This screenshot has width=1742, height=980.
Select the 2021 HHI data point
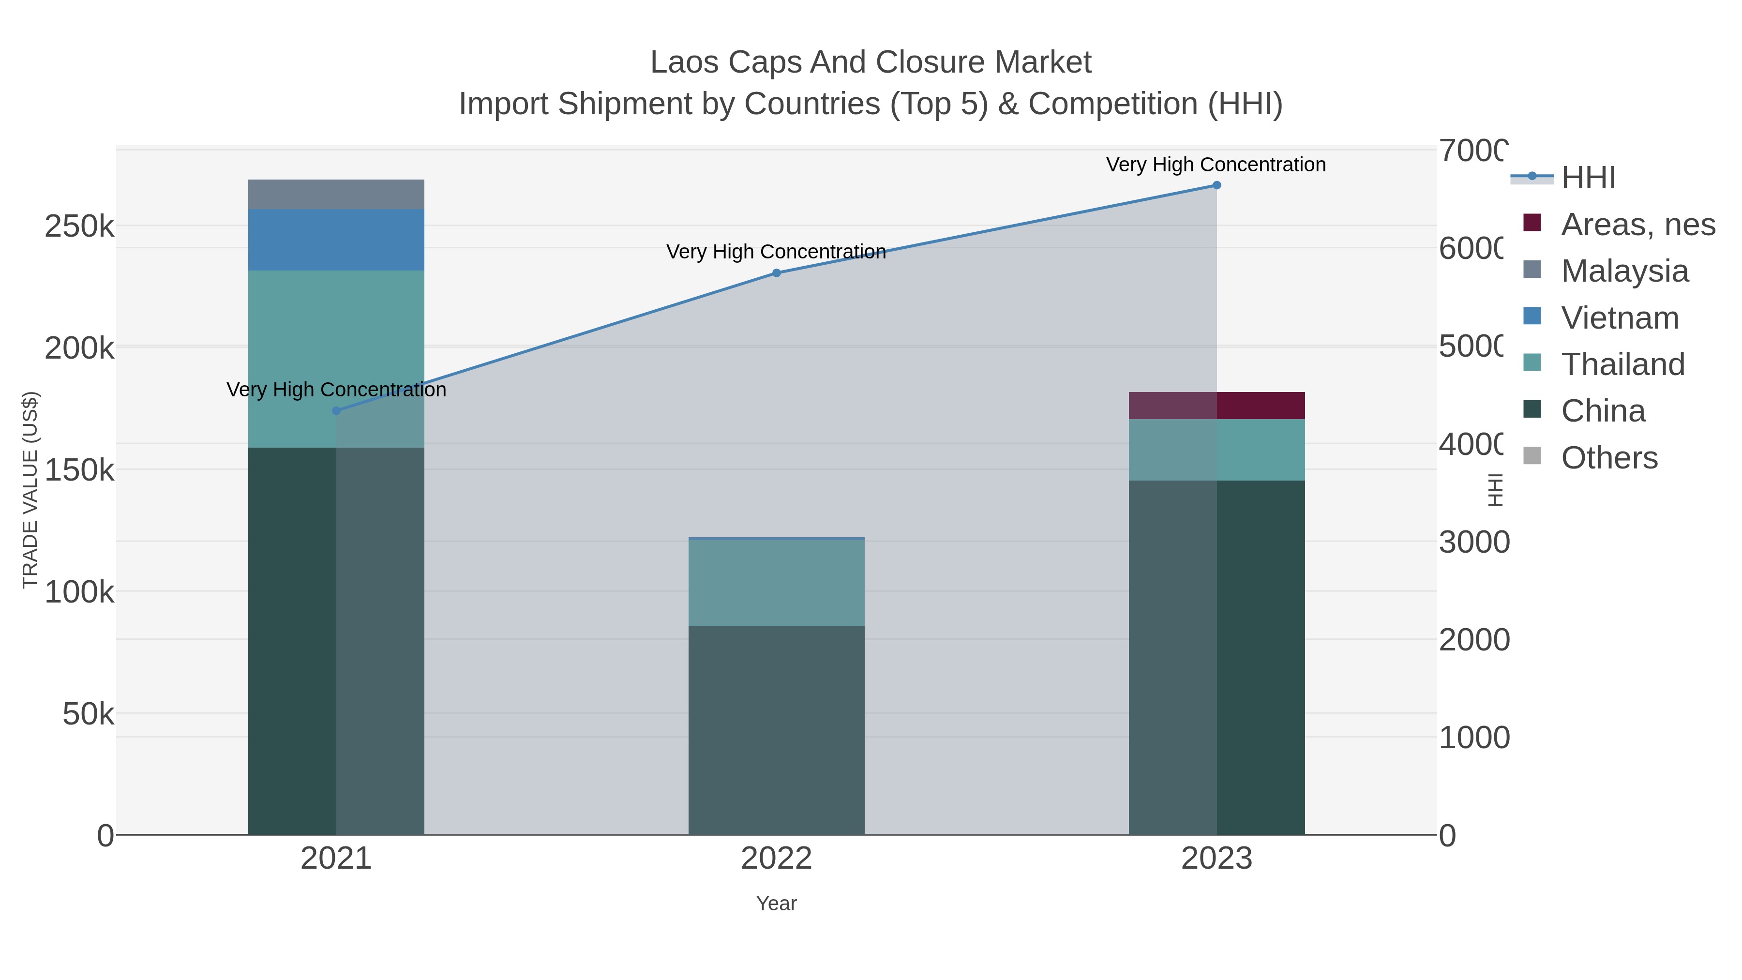[336, 410]
